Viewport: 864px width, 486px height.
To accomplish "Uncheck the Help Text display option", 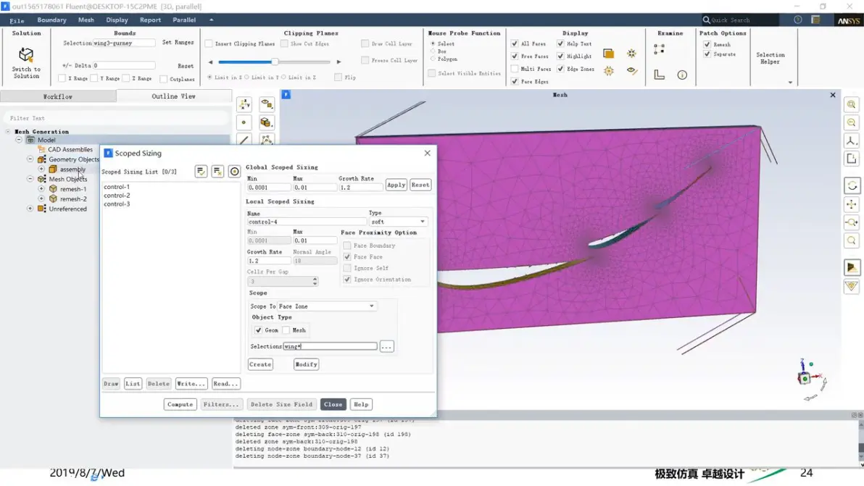I will [560, 43].
